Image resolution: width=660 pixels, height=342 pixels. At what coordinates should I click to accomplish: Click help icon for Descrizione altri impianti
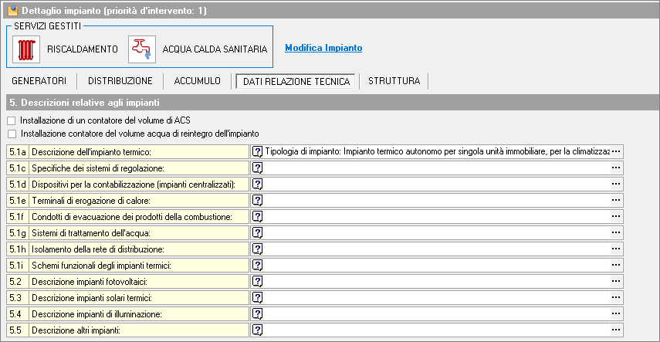point(258,330)
